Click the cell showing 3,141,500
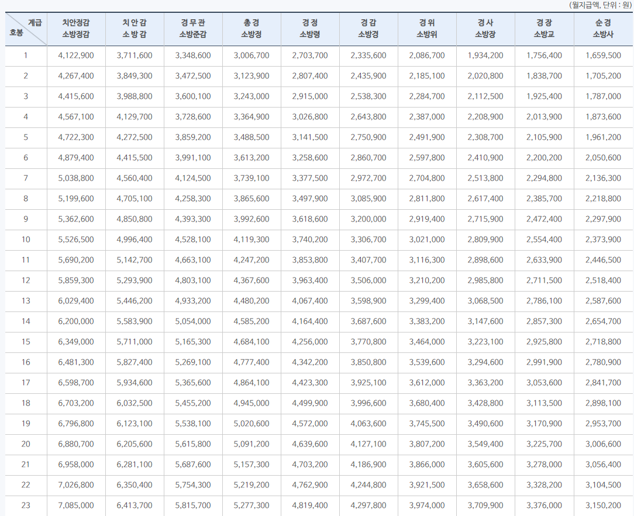Image resolution: width=634 pixels, height=516 pixels. 310,137
